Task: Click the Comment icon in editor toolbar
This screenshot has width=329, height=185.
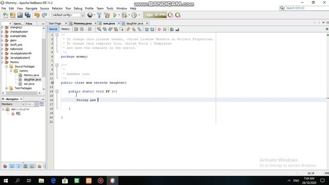Action: [x=172, y=29]
